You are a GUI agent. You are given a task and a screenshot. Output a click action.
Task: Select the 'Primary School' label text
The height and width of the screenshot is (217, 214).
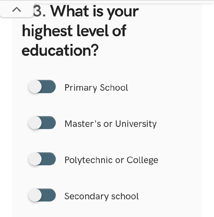pyautogui.click(x=96, y=88)
